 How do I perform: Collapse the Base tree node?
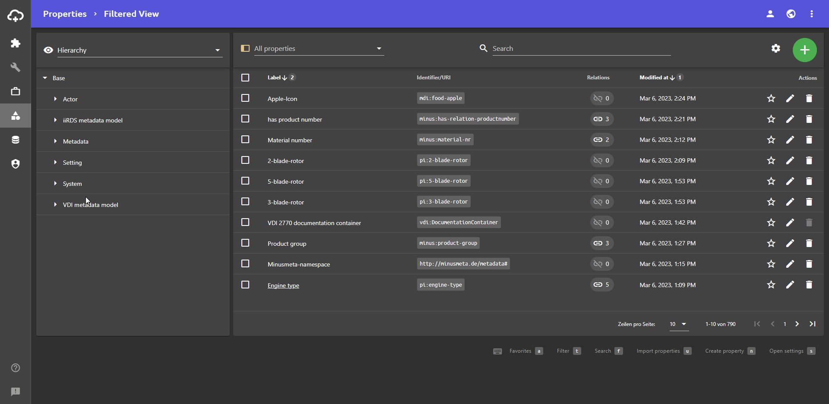pos(45,78)
